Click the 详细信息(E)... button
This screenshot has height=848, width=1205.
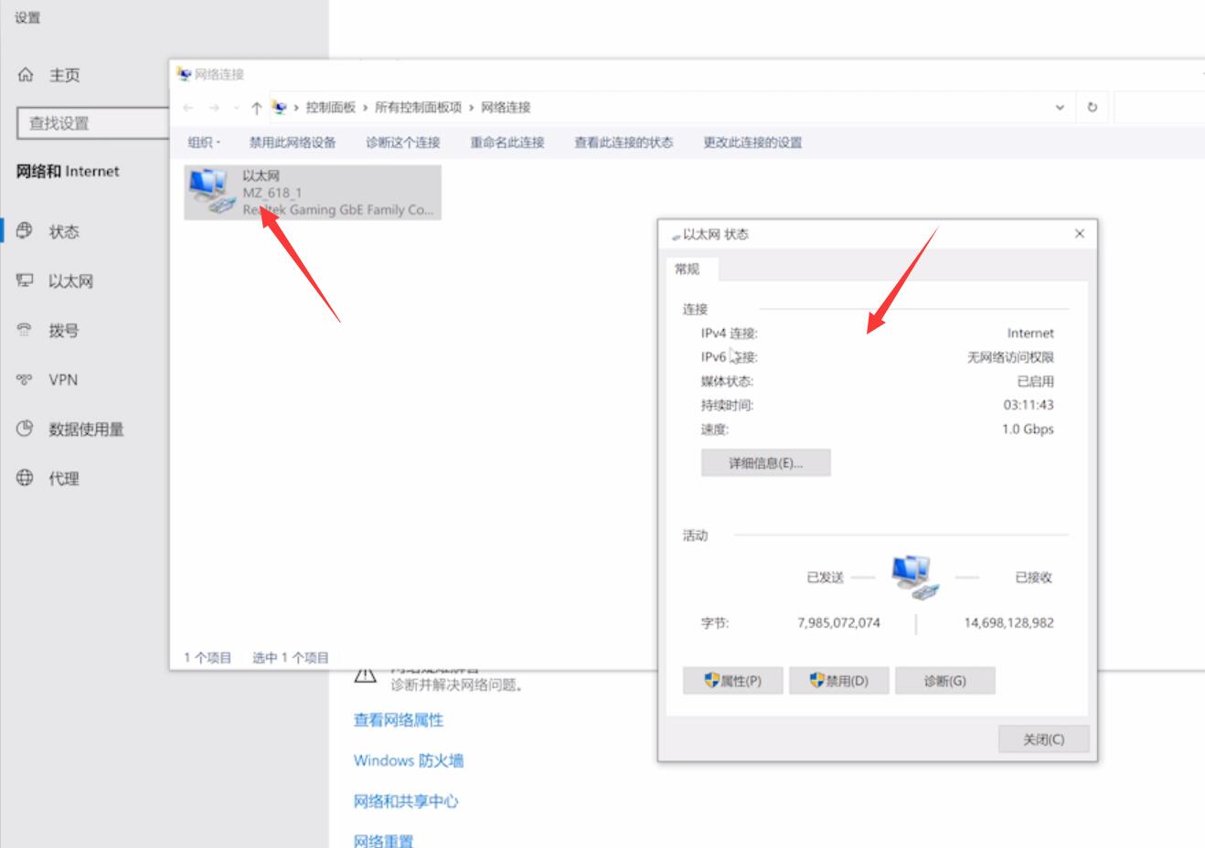[x=765, y=463]
